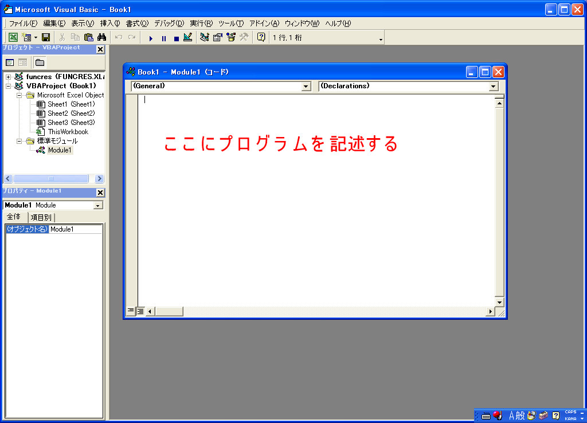Click the Save floppy disk icon
Viewport: 587px width, 423px height.
click(x=46, y=38)
